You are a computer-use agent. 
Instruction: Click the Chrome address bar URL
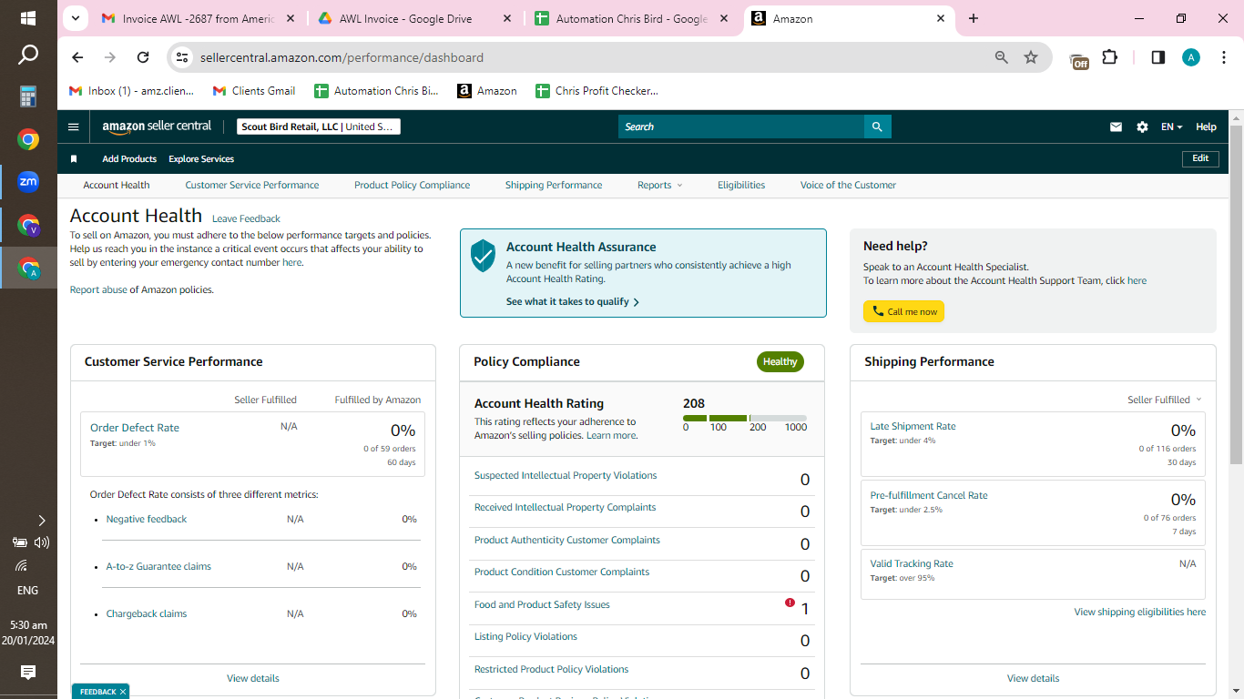342,57
